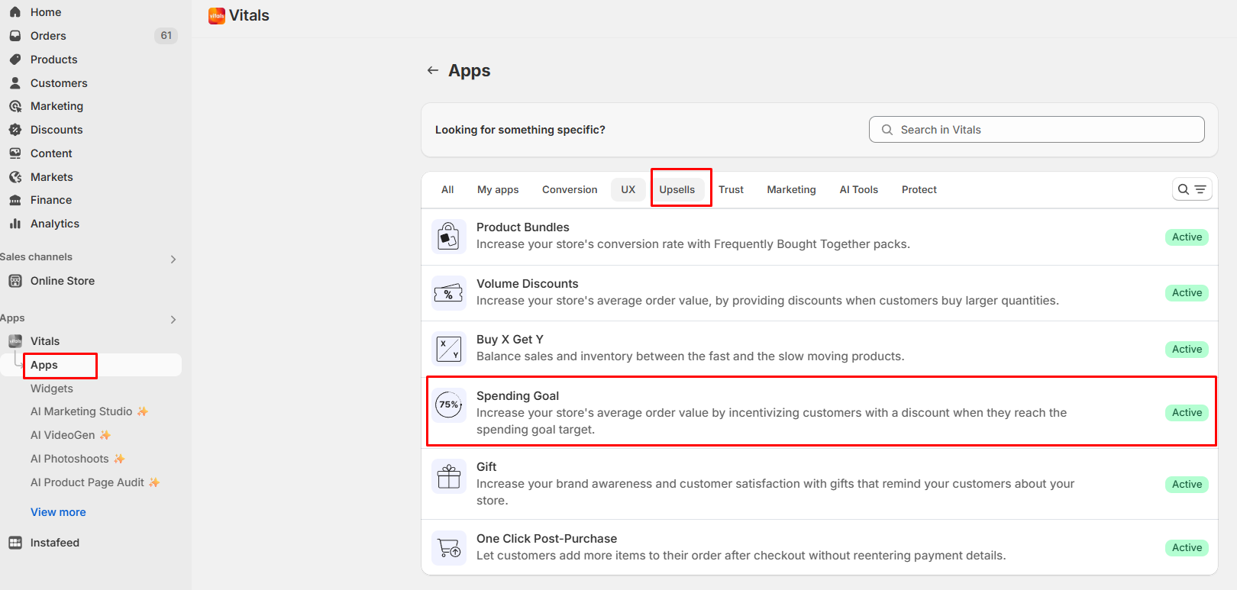Open the Marketing tab in Vitals
The image size is (1237, 590).
pos(791,189)
